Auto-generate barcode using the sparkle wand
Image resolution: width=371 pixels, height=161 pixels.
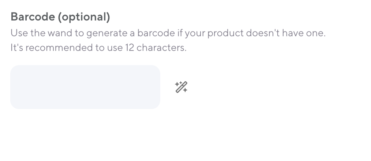pos(181,87)
